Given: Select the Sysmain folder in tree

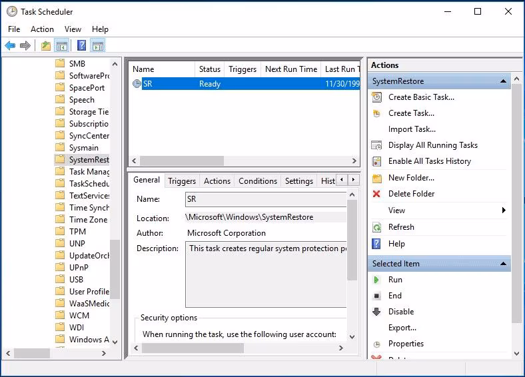Looking at the screenshot, I should (84, 148).
